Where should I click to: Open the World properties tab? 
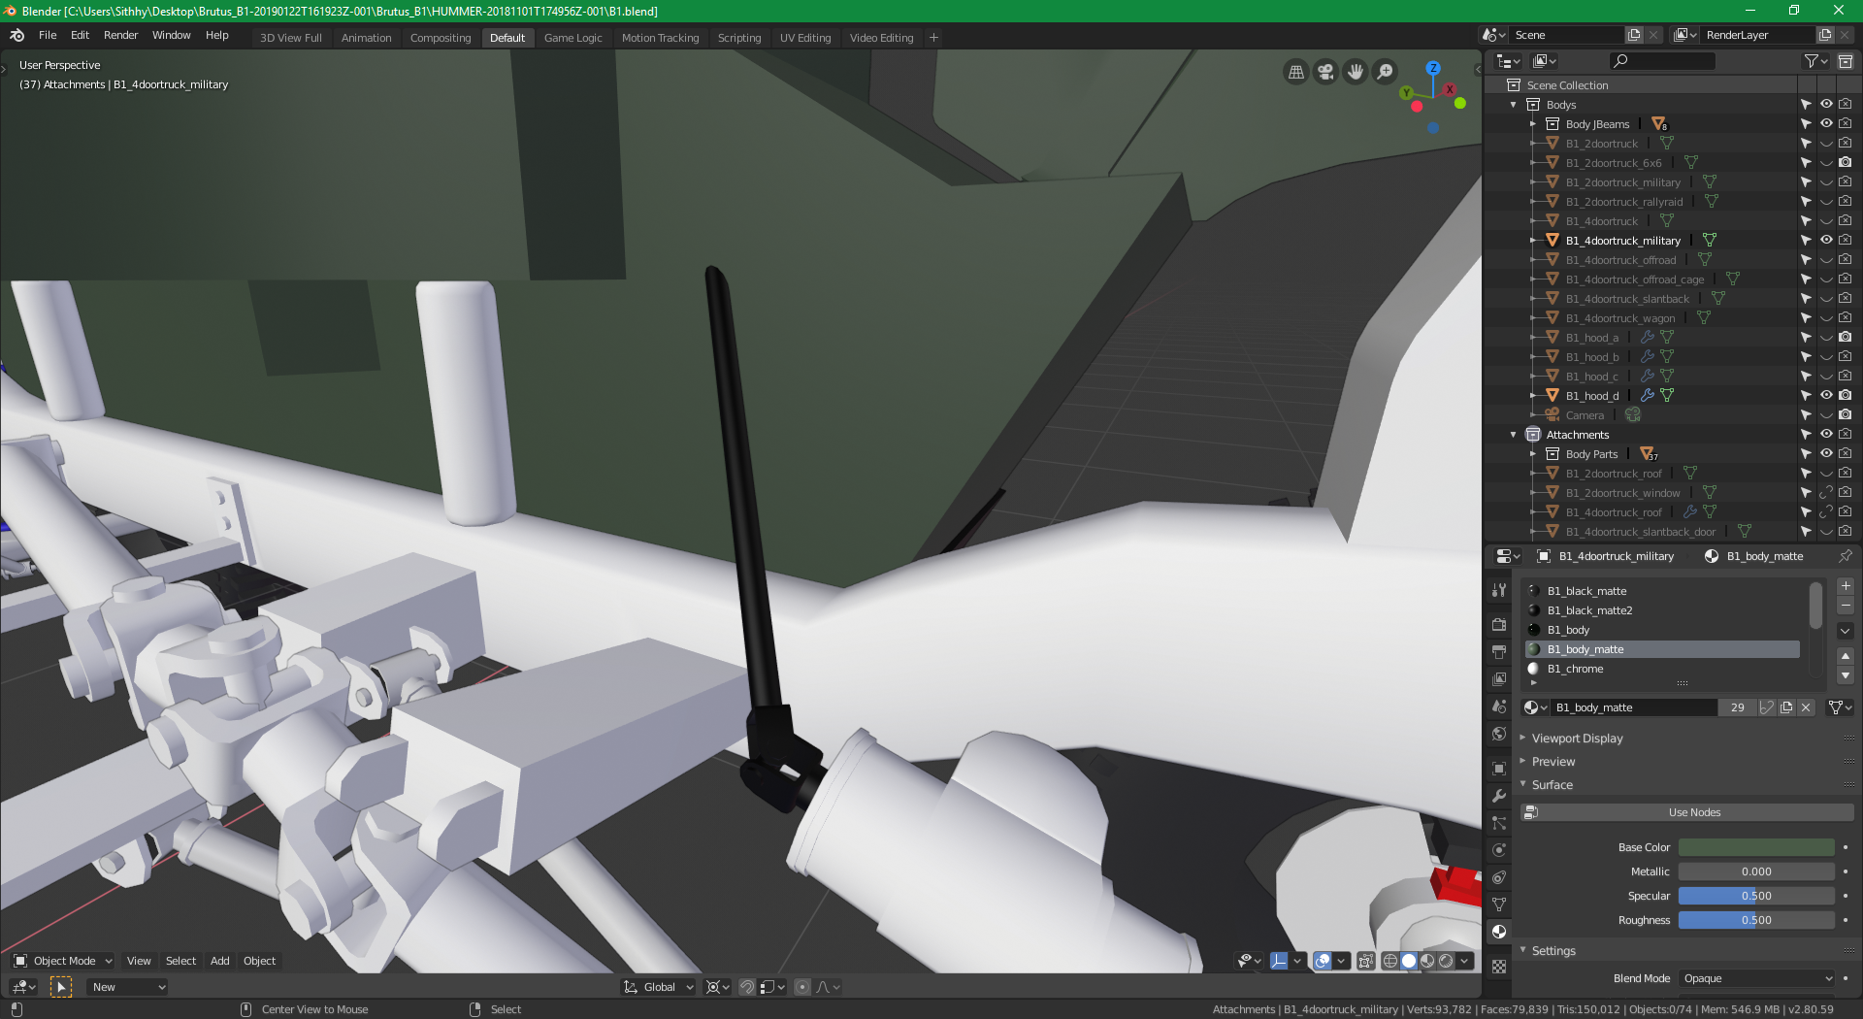coord(1499,734)
